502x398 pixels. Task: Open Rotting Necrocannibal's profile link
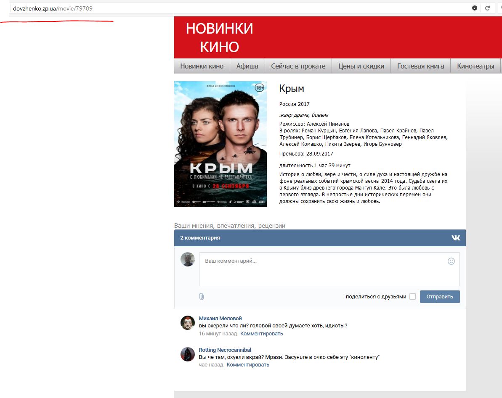(x=225, y=350)
